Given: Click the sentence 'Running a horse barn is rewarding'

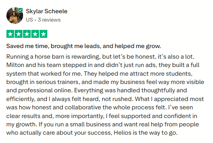Looking at the screenshot, I should pos(53,57).
